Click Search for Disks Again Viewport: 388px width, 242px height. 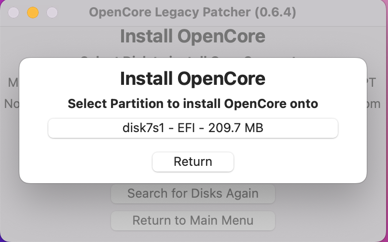click(193, 193)
